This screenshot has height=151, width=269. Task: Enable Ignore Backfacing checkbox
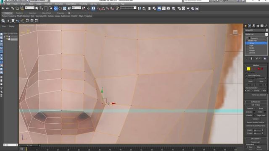tap(247, 75)
